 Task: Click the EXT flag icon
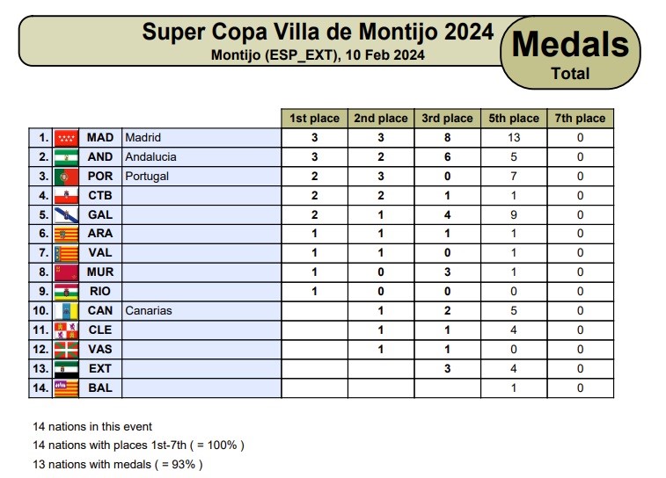click(x=67, y=368)
